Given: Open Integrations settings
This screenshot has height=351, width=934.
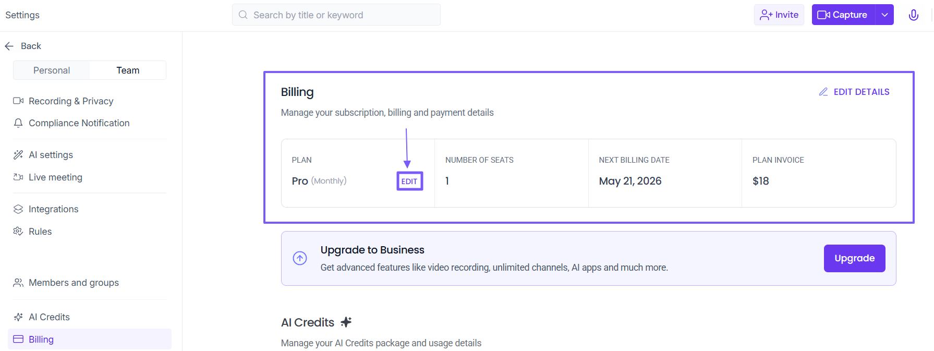Looking at the screenshot, I should coord(53,209).
